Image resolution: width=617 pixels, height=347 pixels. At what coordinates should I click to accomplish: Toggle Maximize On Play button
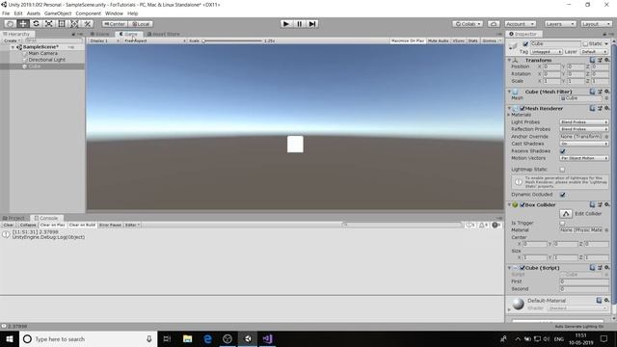[408, 40]
